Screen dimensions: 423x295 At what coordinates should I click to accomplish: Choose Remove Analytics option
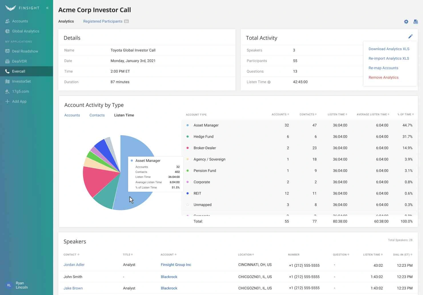383,78
